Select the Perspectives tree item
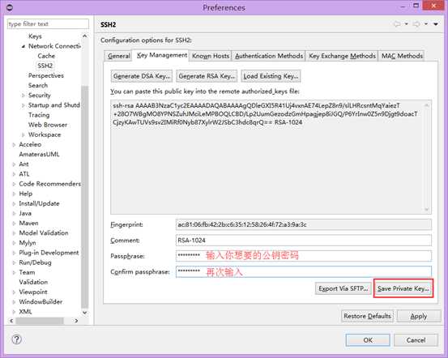448x358 pixels. [46, 75]
